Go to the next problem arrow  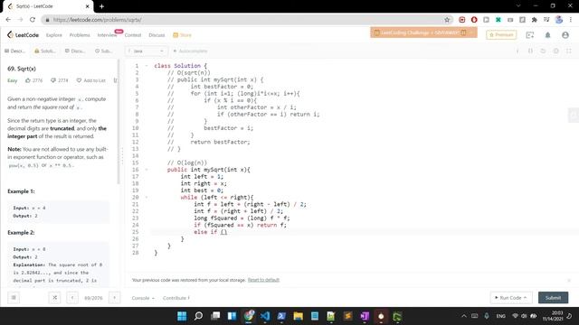[115, 297]
